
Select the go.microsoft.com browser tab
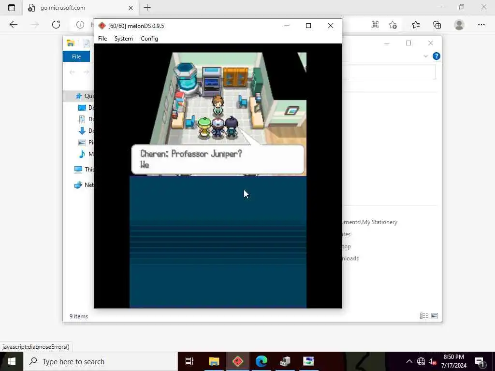[81, 8]
